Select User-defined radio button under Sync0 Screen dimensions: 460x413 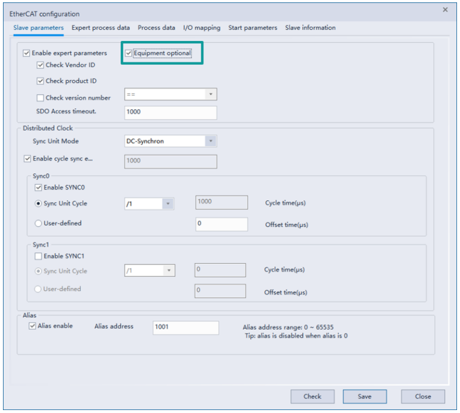click(39, 223)
